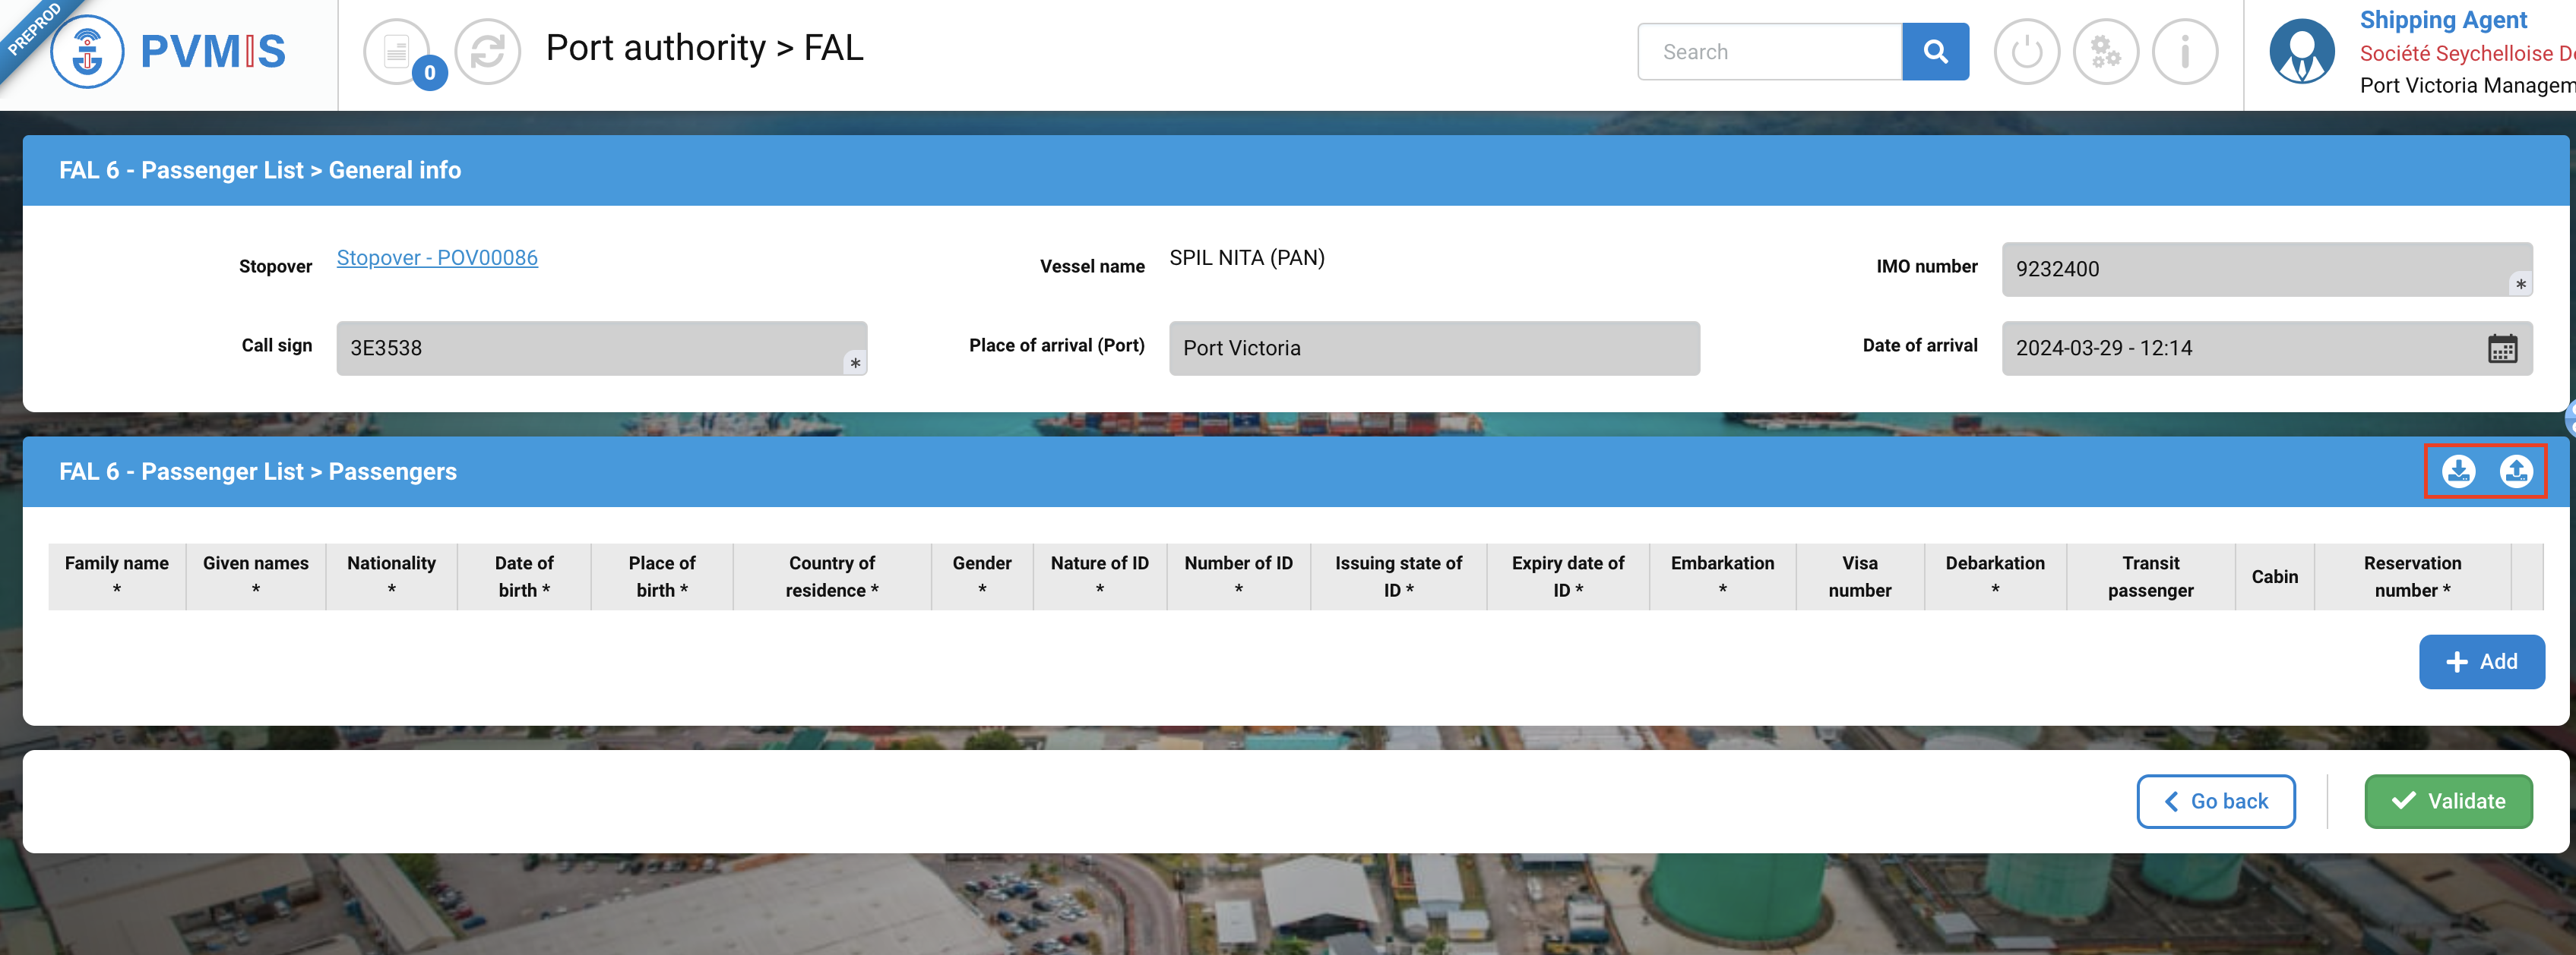Click the power logout icon

tap(2026, 52)
